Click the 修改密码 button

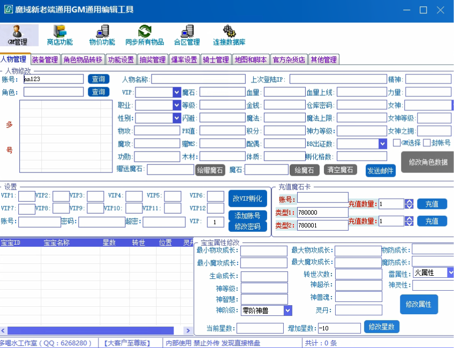[247, 226]
